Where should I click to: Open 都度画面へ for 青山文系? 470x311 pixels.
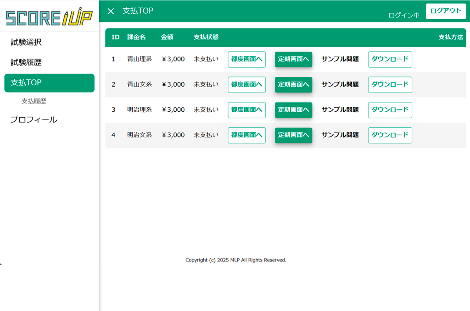point(246,84)
